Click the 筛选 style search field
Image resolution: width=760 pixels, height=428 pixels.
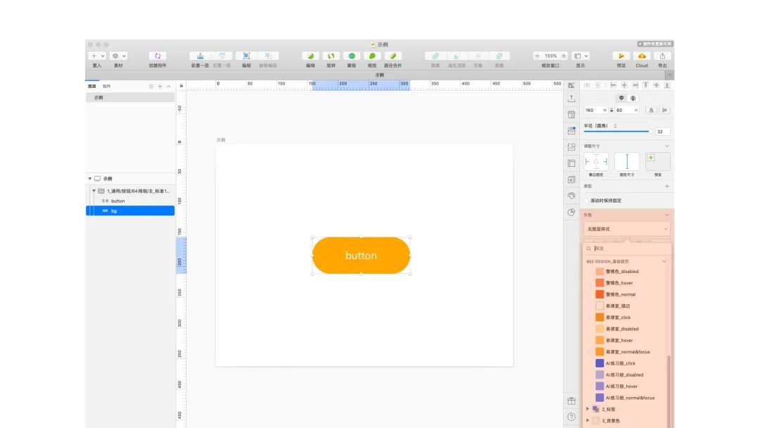point(627,248)
